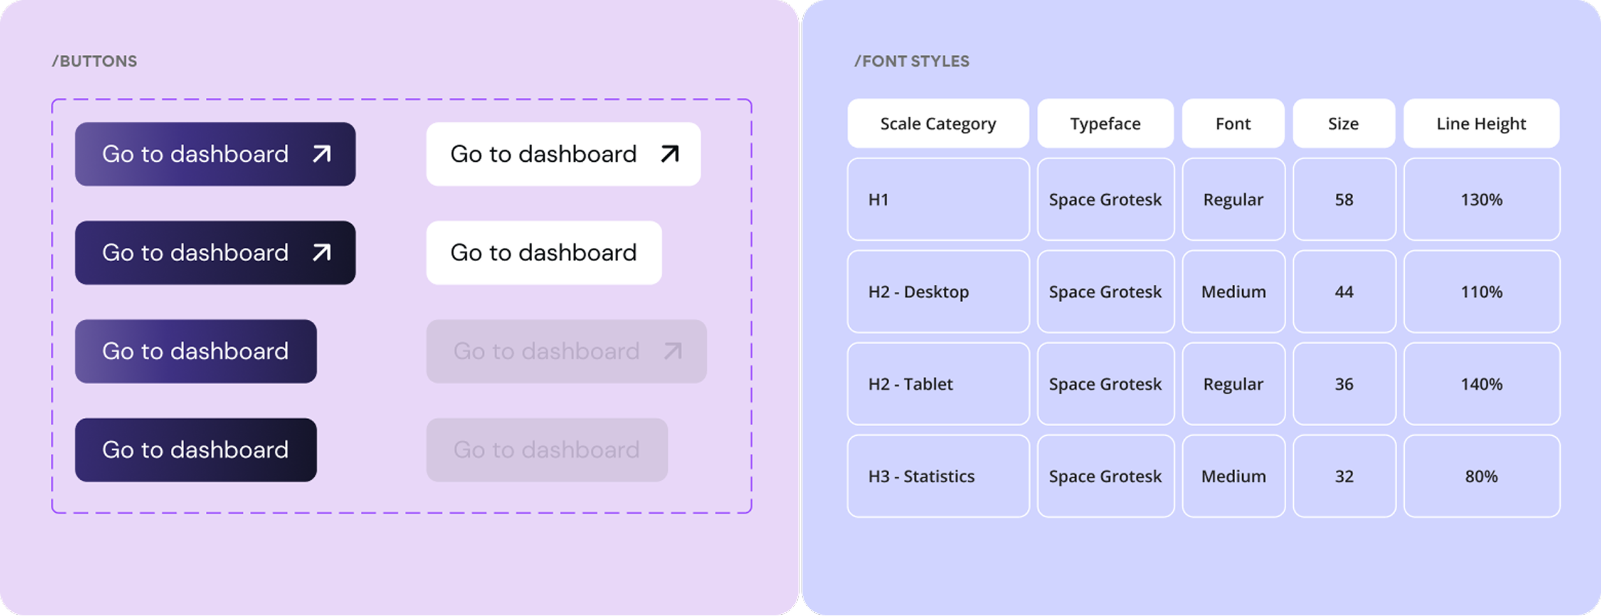Select the Scale Category column header

pos(938,124)
